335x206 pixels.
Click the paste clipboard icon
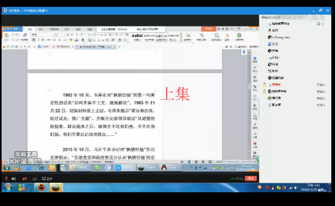[6, 35]
